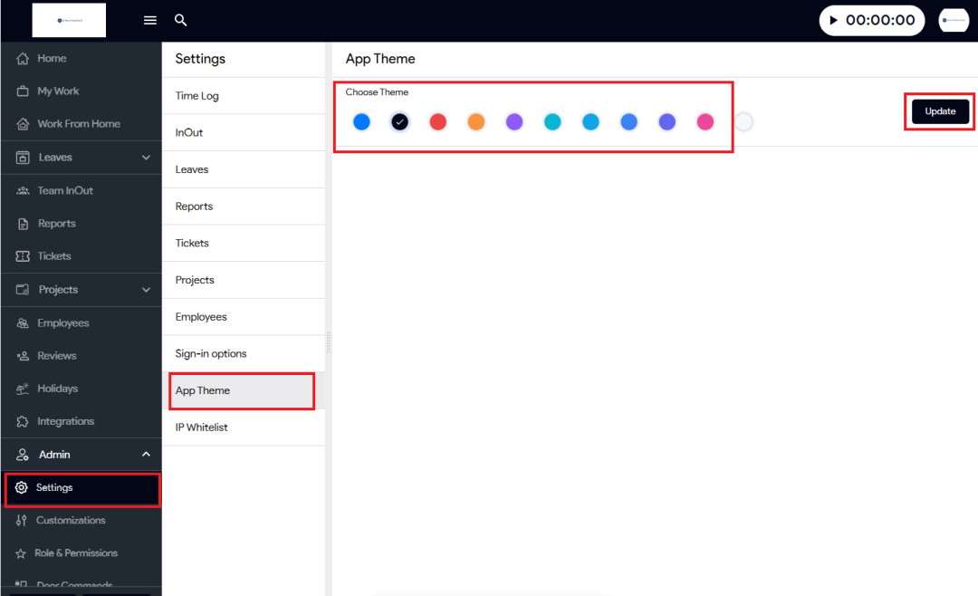Click the Home icon in sidebar
Screen dimensions: 978x596
point(23,59)
